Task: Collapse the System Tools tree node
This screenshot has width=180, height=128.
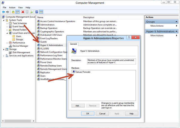Action: click(x=4, y=20)
